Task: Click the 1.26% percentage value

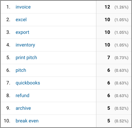Action: click(x=121, y=7)
